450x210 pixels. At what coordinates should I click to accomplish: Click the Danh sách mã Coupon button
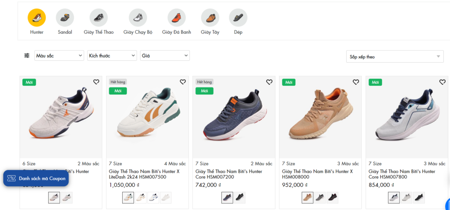(36, 178)
